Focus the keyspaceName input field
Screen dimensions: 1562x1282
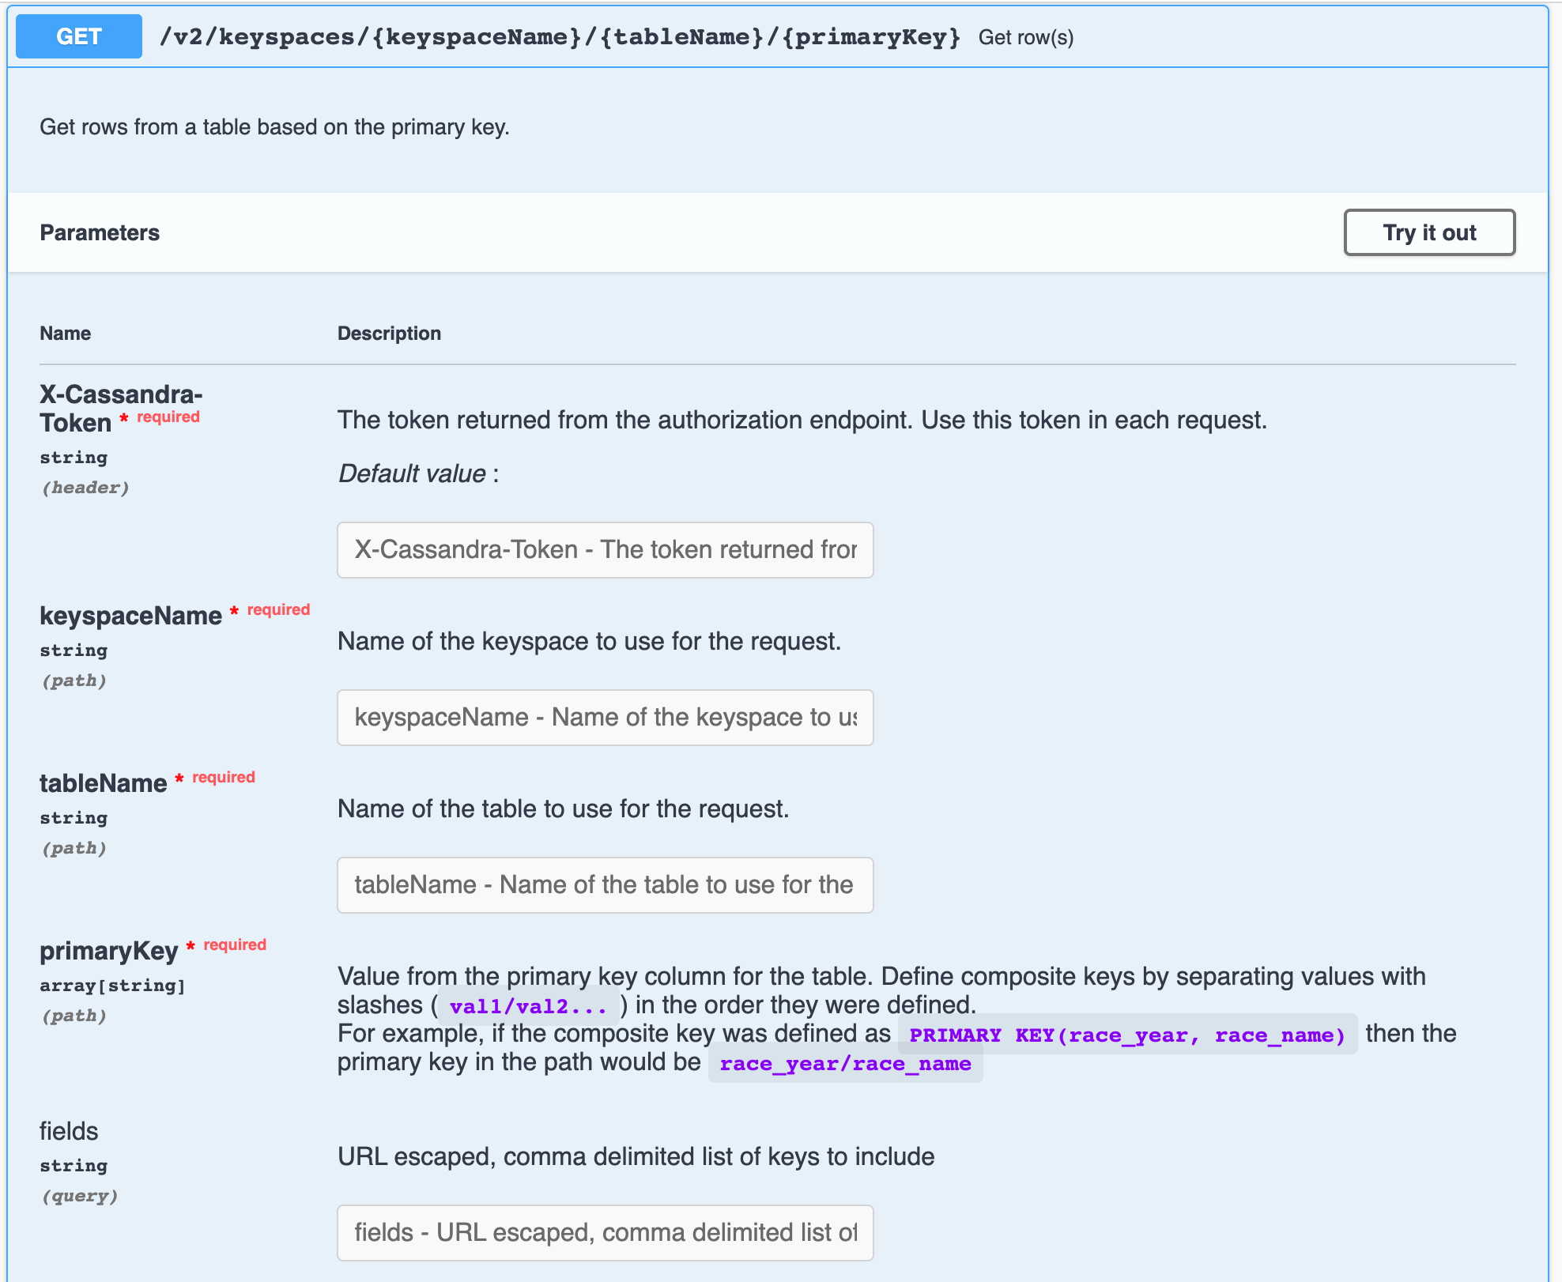(x=605, y=718)
